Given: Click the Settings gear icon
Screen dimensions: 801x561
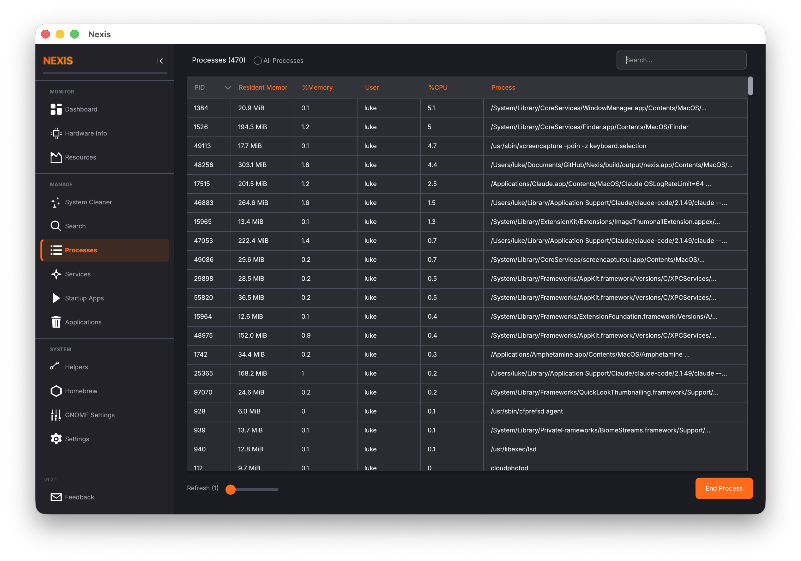Looking at the screenshot, I should coord(56,438).
